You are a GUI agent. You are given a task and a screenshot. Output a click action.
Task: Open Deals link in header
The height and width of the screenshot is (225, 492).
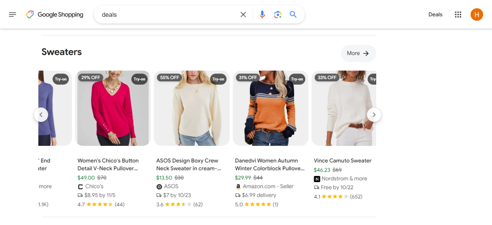click(436, 14)
